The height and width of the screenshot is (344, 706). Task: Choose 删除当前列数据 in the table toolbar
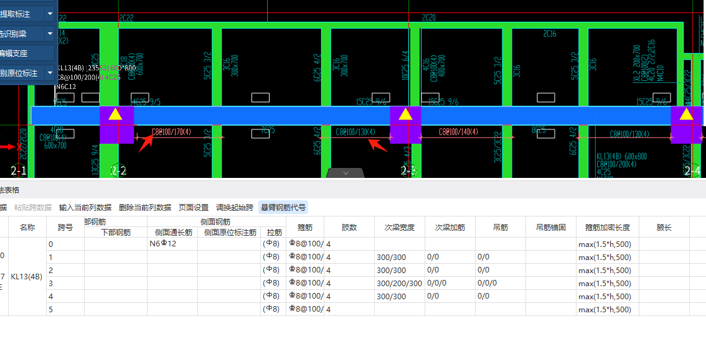click(145, 207)
